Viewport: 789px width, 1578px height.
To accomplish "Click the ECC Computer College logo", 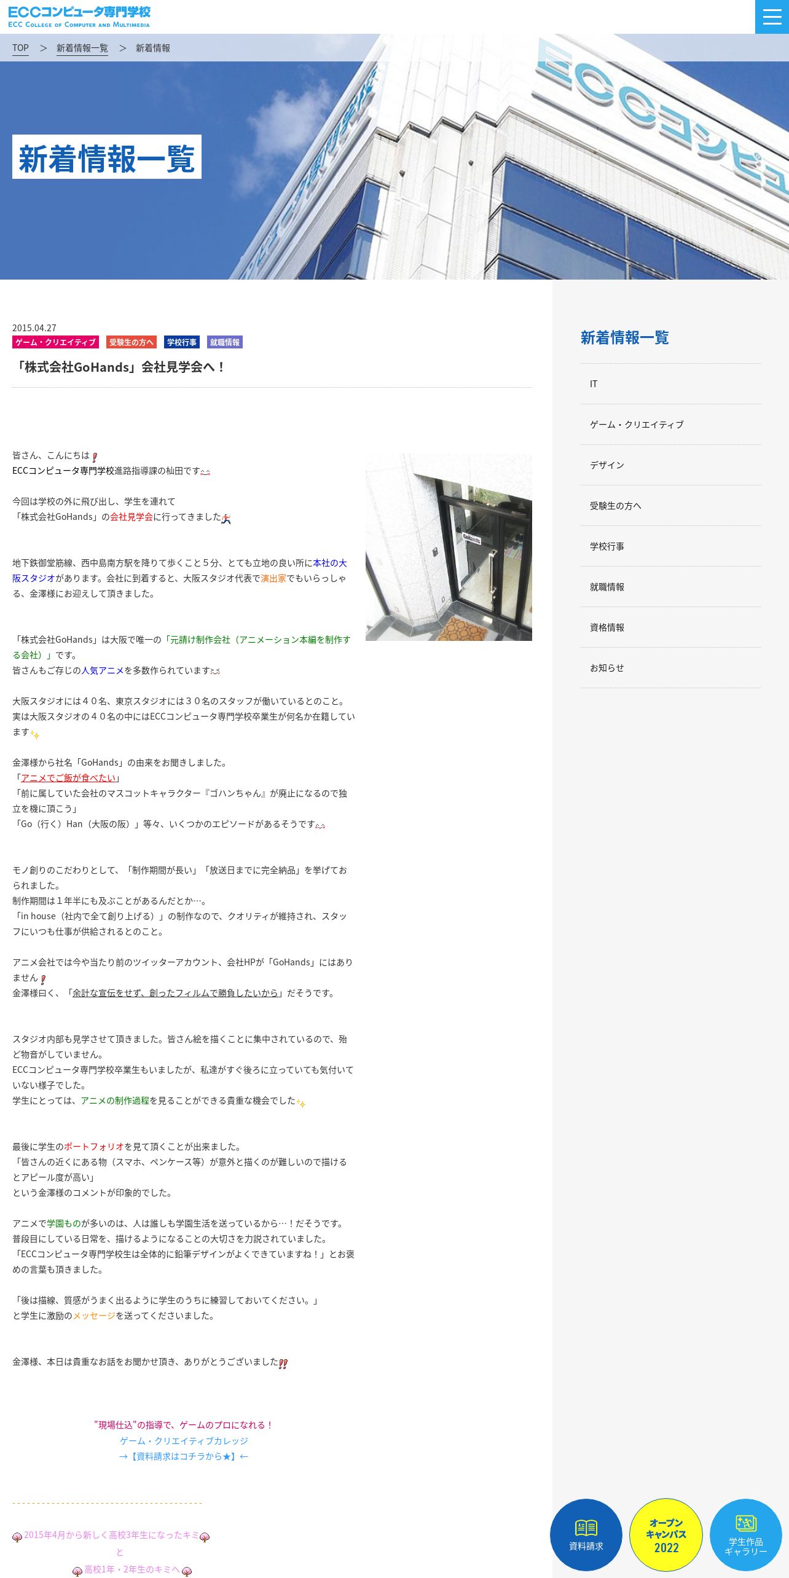I will point(79,17).
